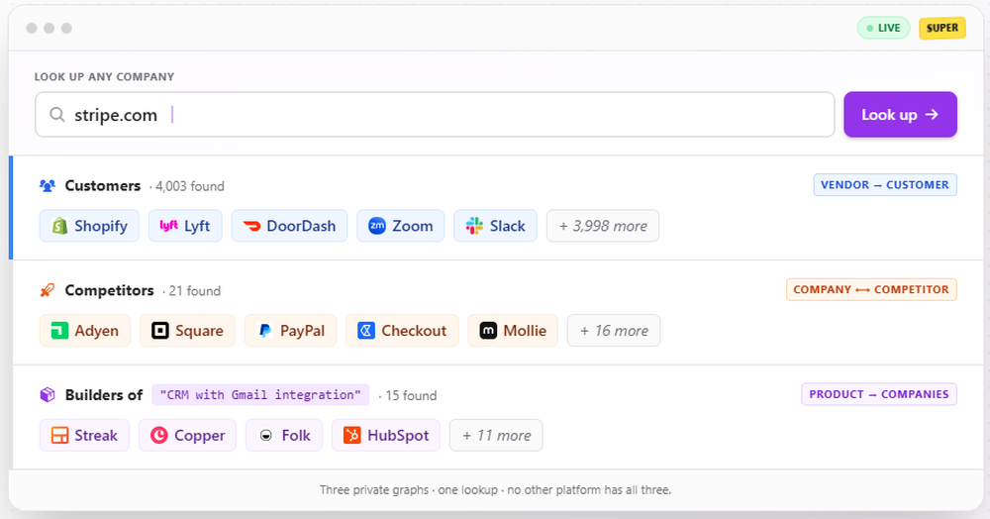Open the Streak builder name
The height and width of the screenshot is (519, 990).
tap(96, 436)
